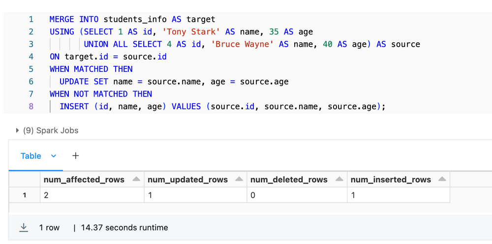Screen dimensions: 492x244
Task: Select row number 1 in results table
Action: (25, 195)
